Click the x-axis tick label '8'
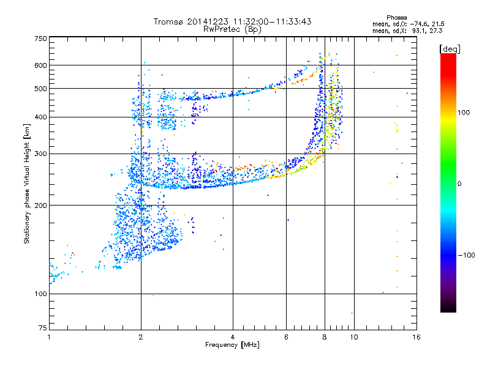 [325, 337]
